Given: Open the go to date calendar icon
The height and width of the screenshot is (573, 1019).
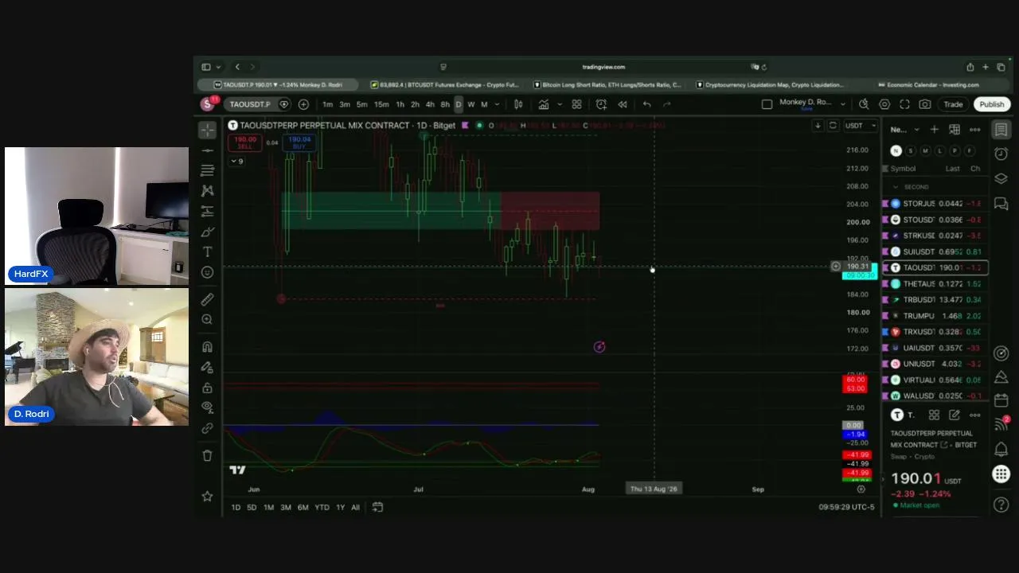Looking at the screenshot, I should 377,508.
